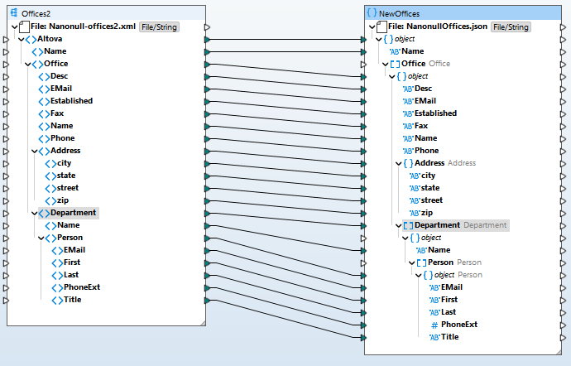Collapse the Altova node in Offices2
The image size is (571, 366).
click(x=20, y=39)
